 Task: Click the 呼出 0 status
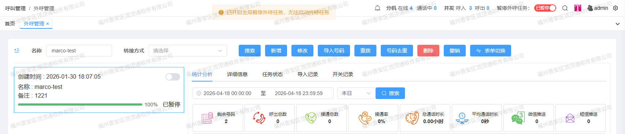pyautogui.click(x=482, y=8)
